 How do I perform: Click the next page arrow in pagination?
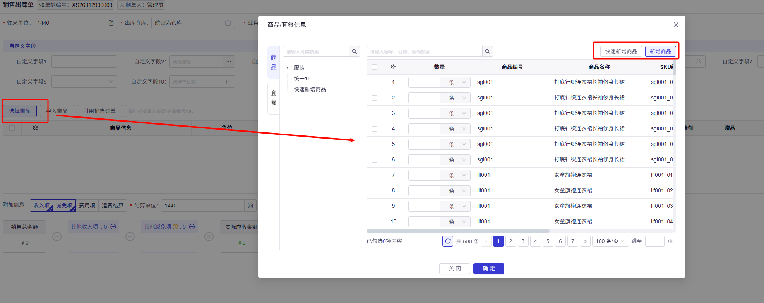point(585,241)
